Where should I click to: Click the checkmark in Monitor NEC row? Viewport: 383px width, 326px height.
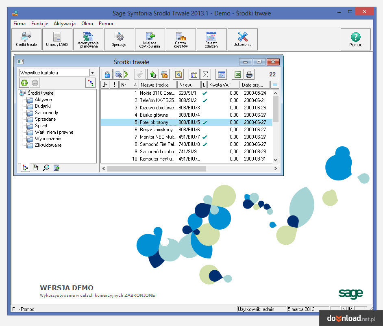[205, 137]
